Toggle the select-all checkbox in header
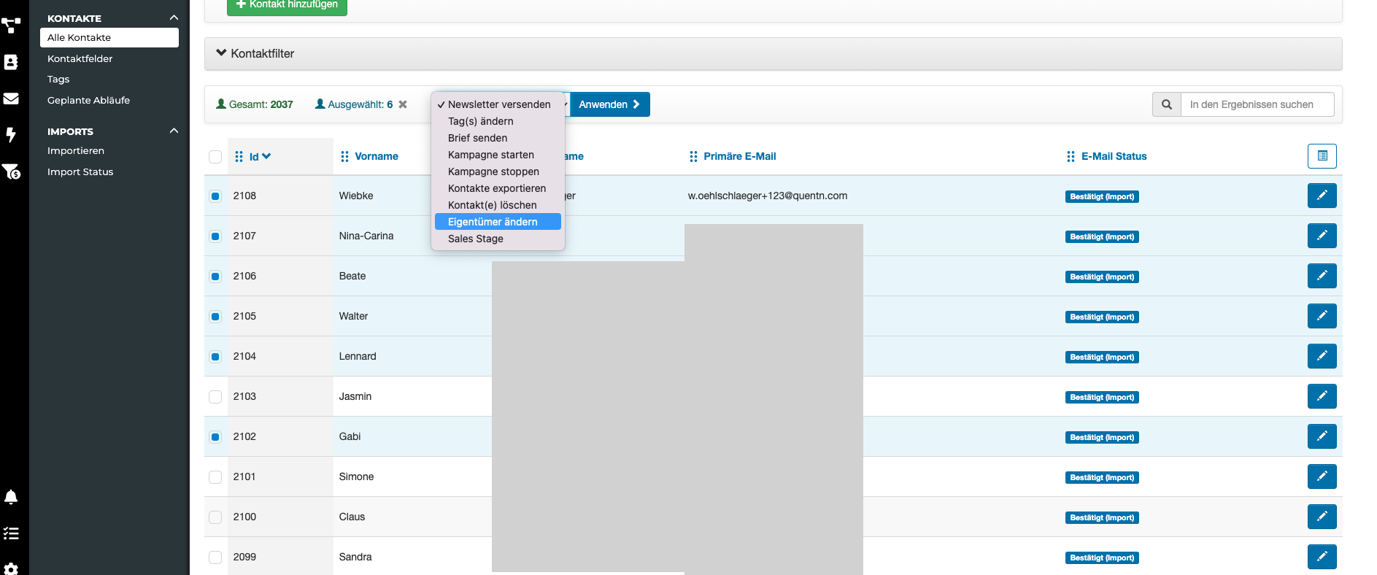This screenshot has width=1377, height=575. pyautogui.click(x=215, y=157)
